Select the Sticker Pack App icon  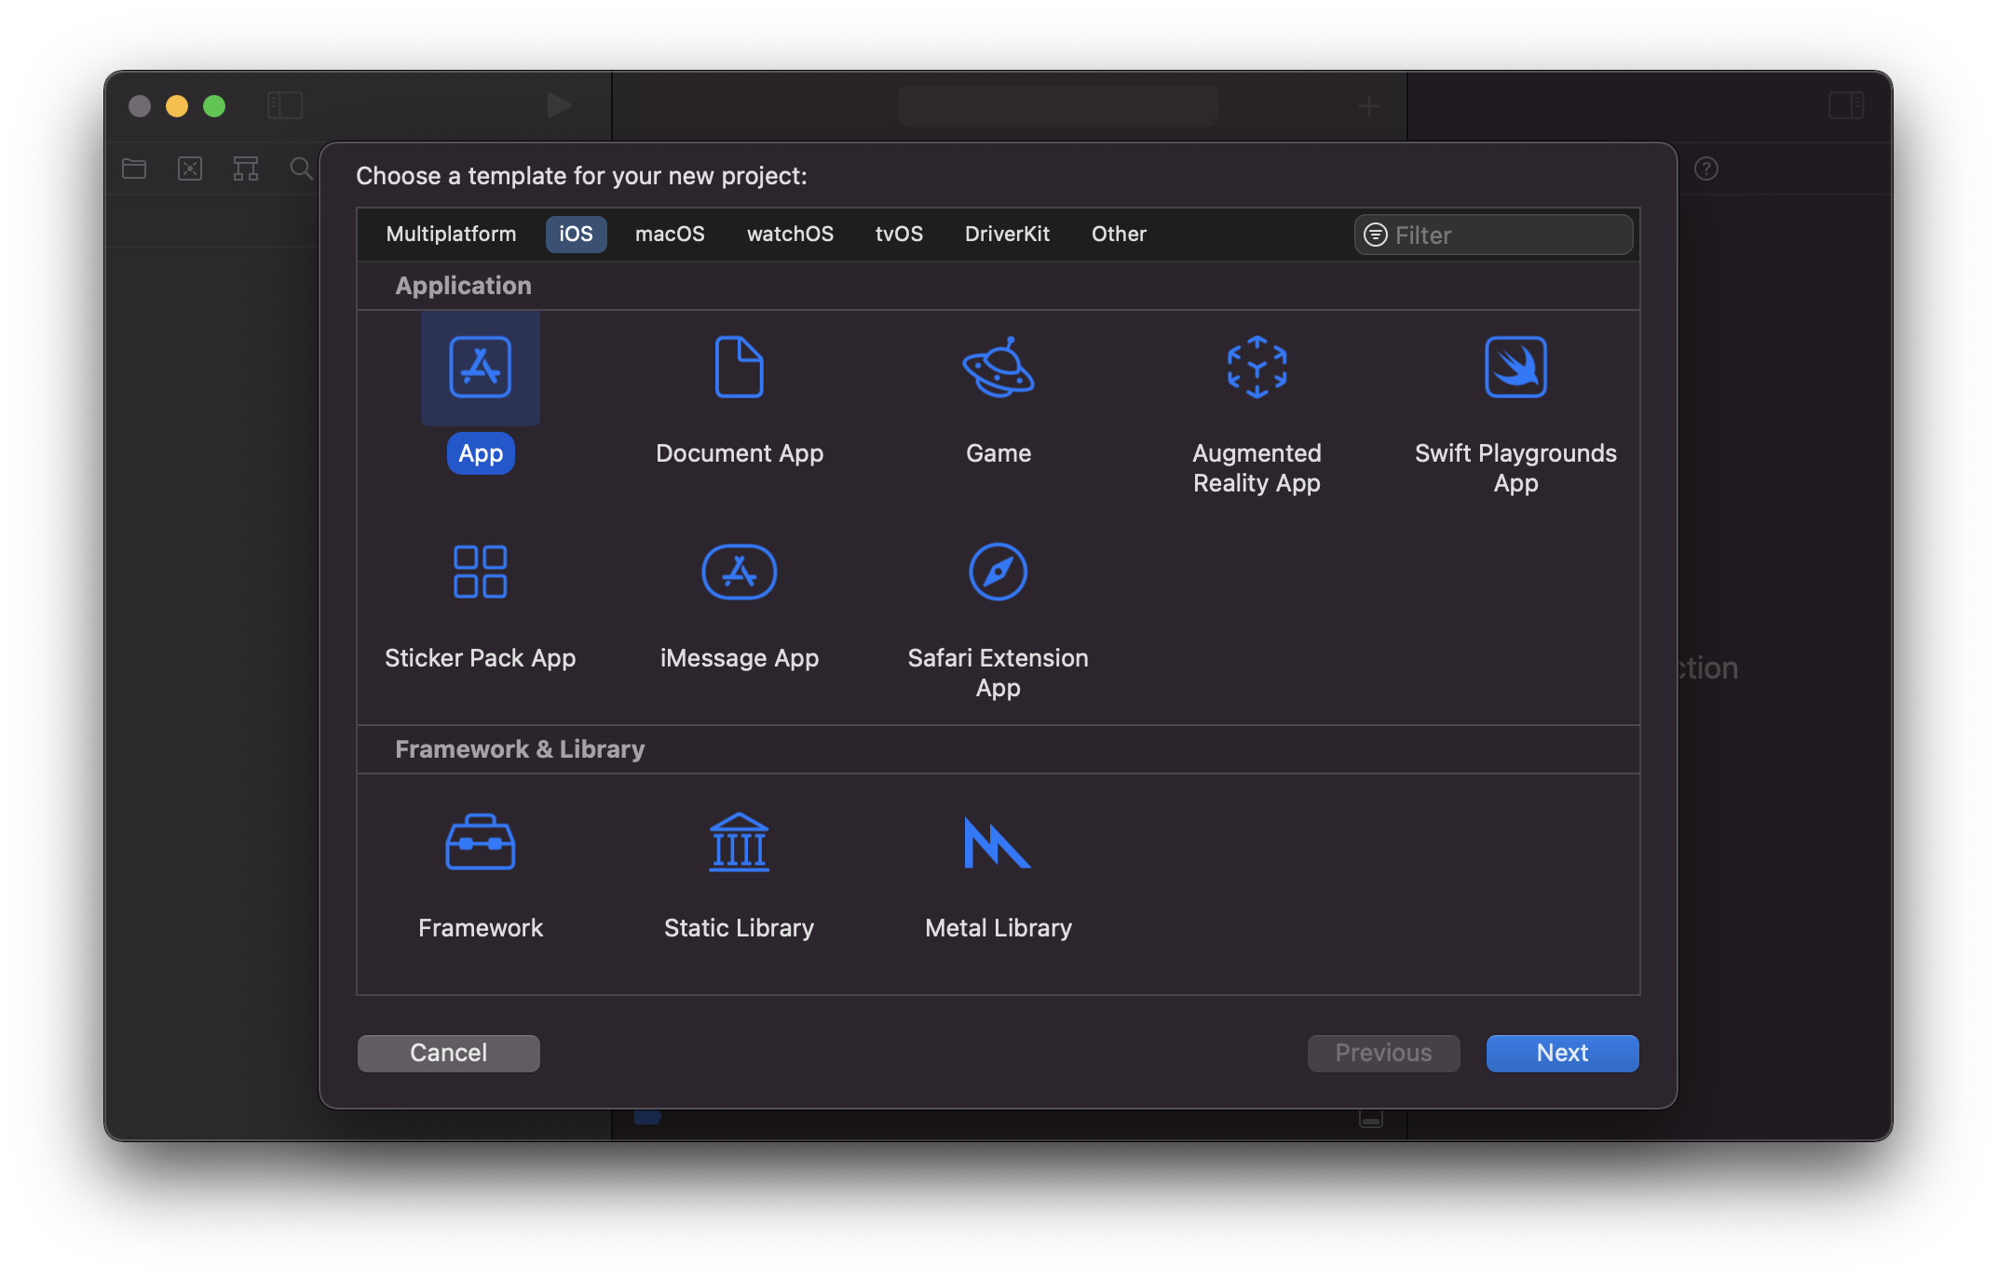click(481, 572)
